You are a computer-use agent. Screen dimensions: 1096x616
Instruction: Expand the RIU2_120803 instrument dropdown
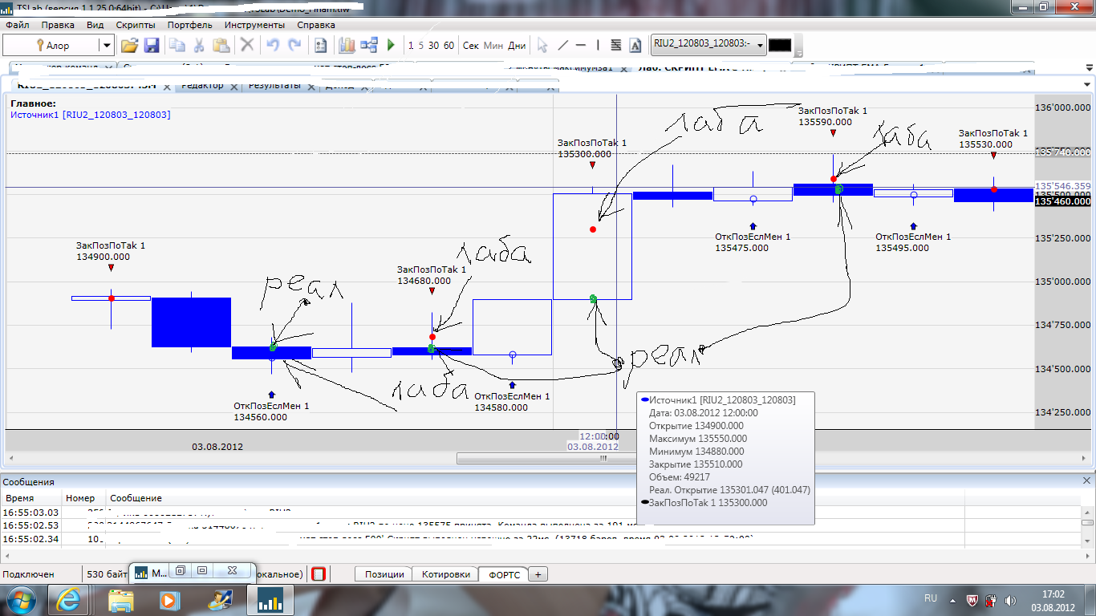click(x=760, y=45)
